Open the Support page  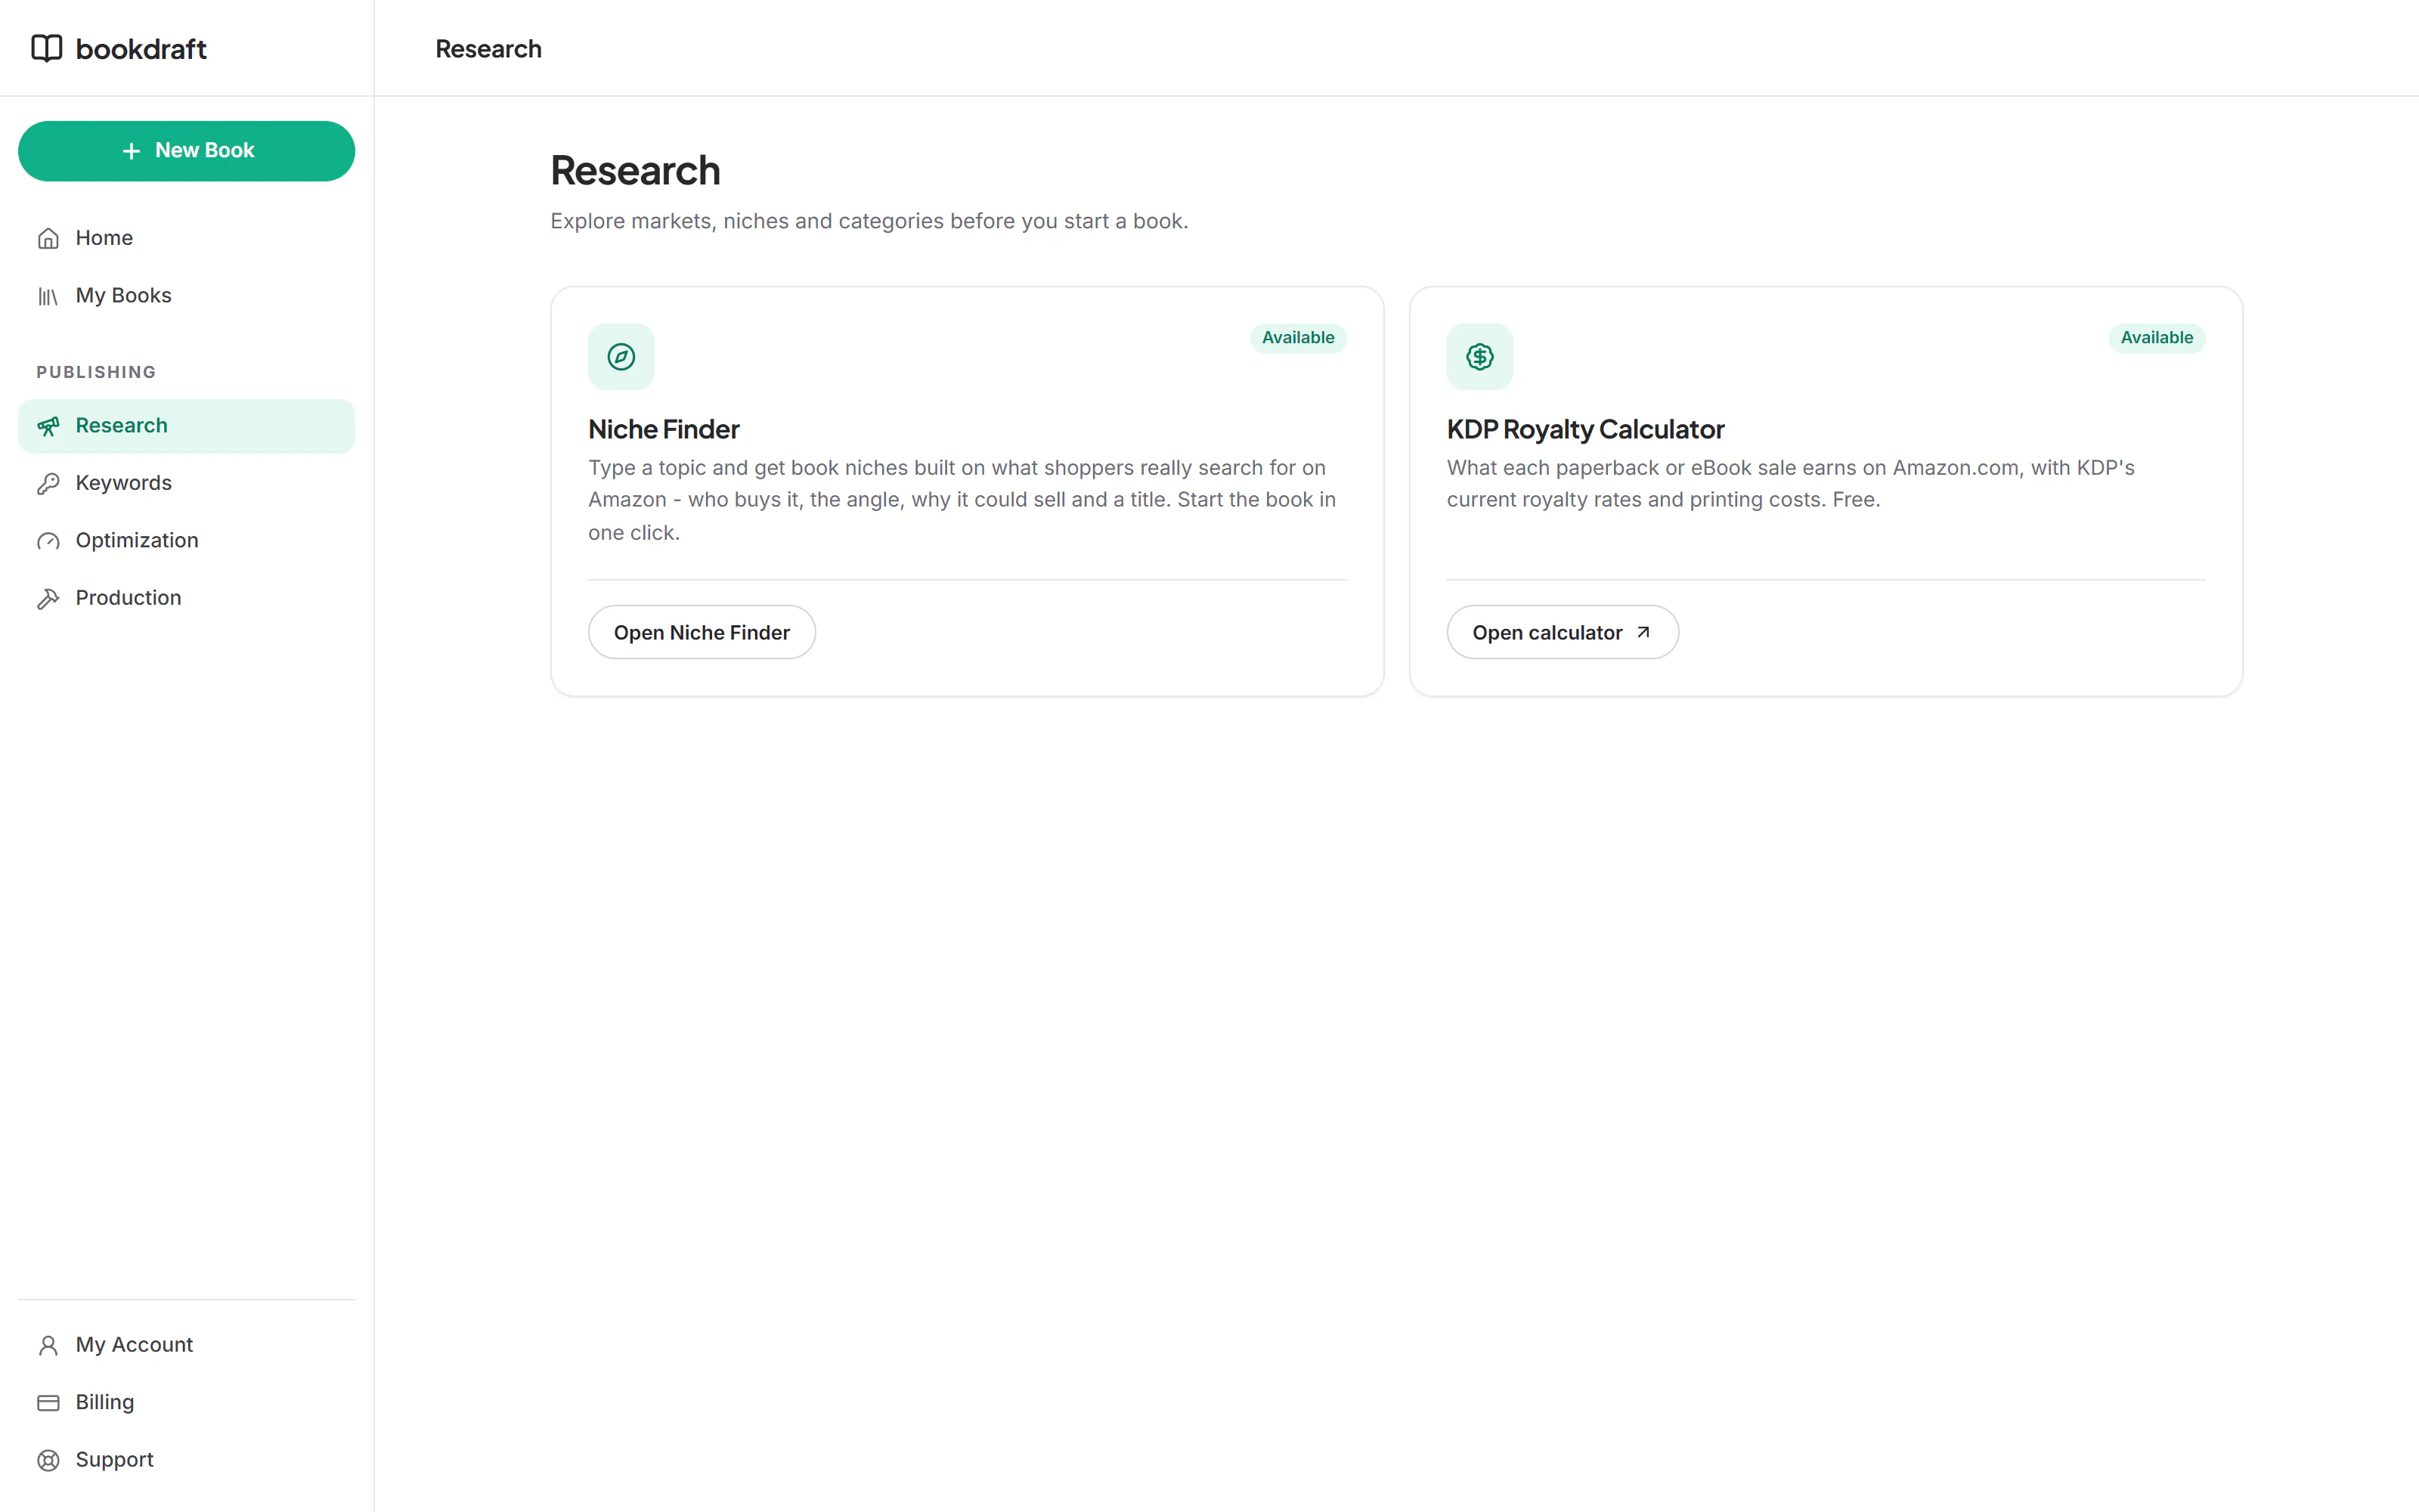tap(186, 1460)
